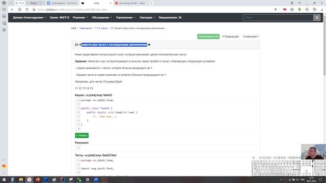
Task: Click the green Решить button
Action: point(81,136)
